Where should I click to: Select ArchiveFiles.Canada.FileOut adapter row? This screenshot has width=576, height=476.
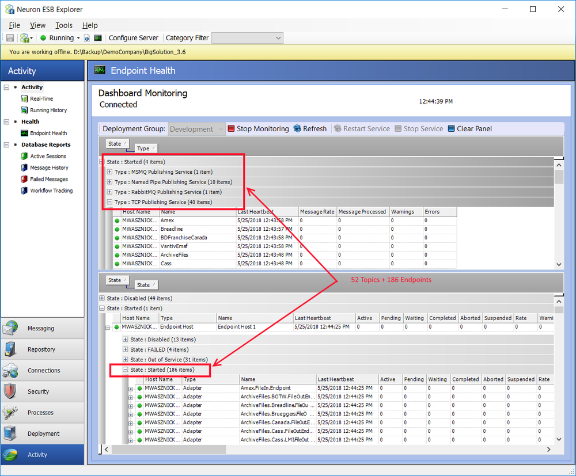click(x=344, y=422)
